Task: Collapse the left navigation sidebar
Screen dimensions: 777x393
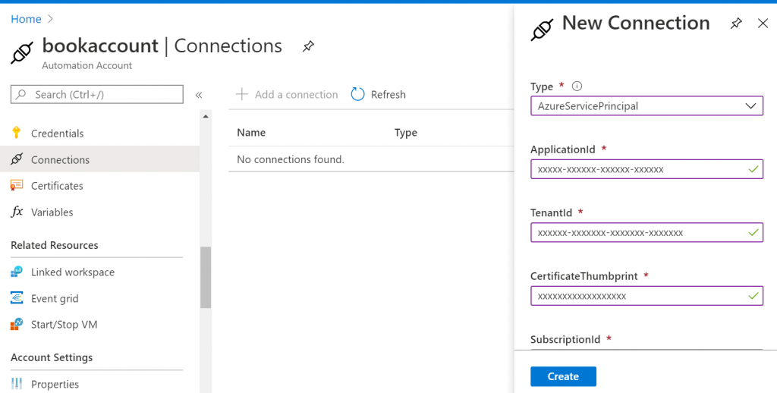Action: pyautogui.click(x=199, y=95)
